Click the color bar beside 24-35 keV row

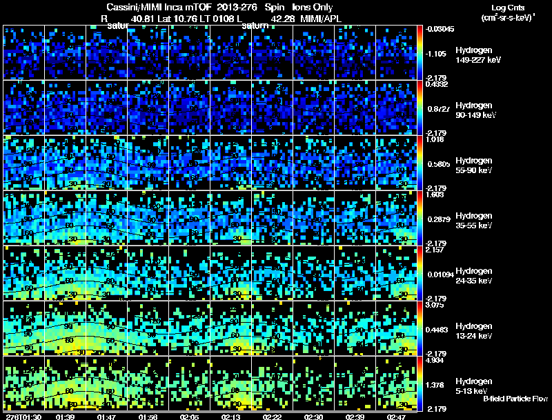[420, 273]
